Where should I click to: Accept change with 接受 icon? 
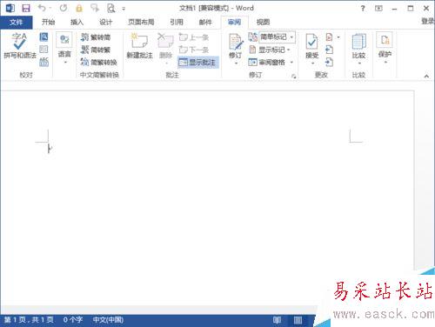tap(312, 42)
